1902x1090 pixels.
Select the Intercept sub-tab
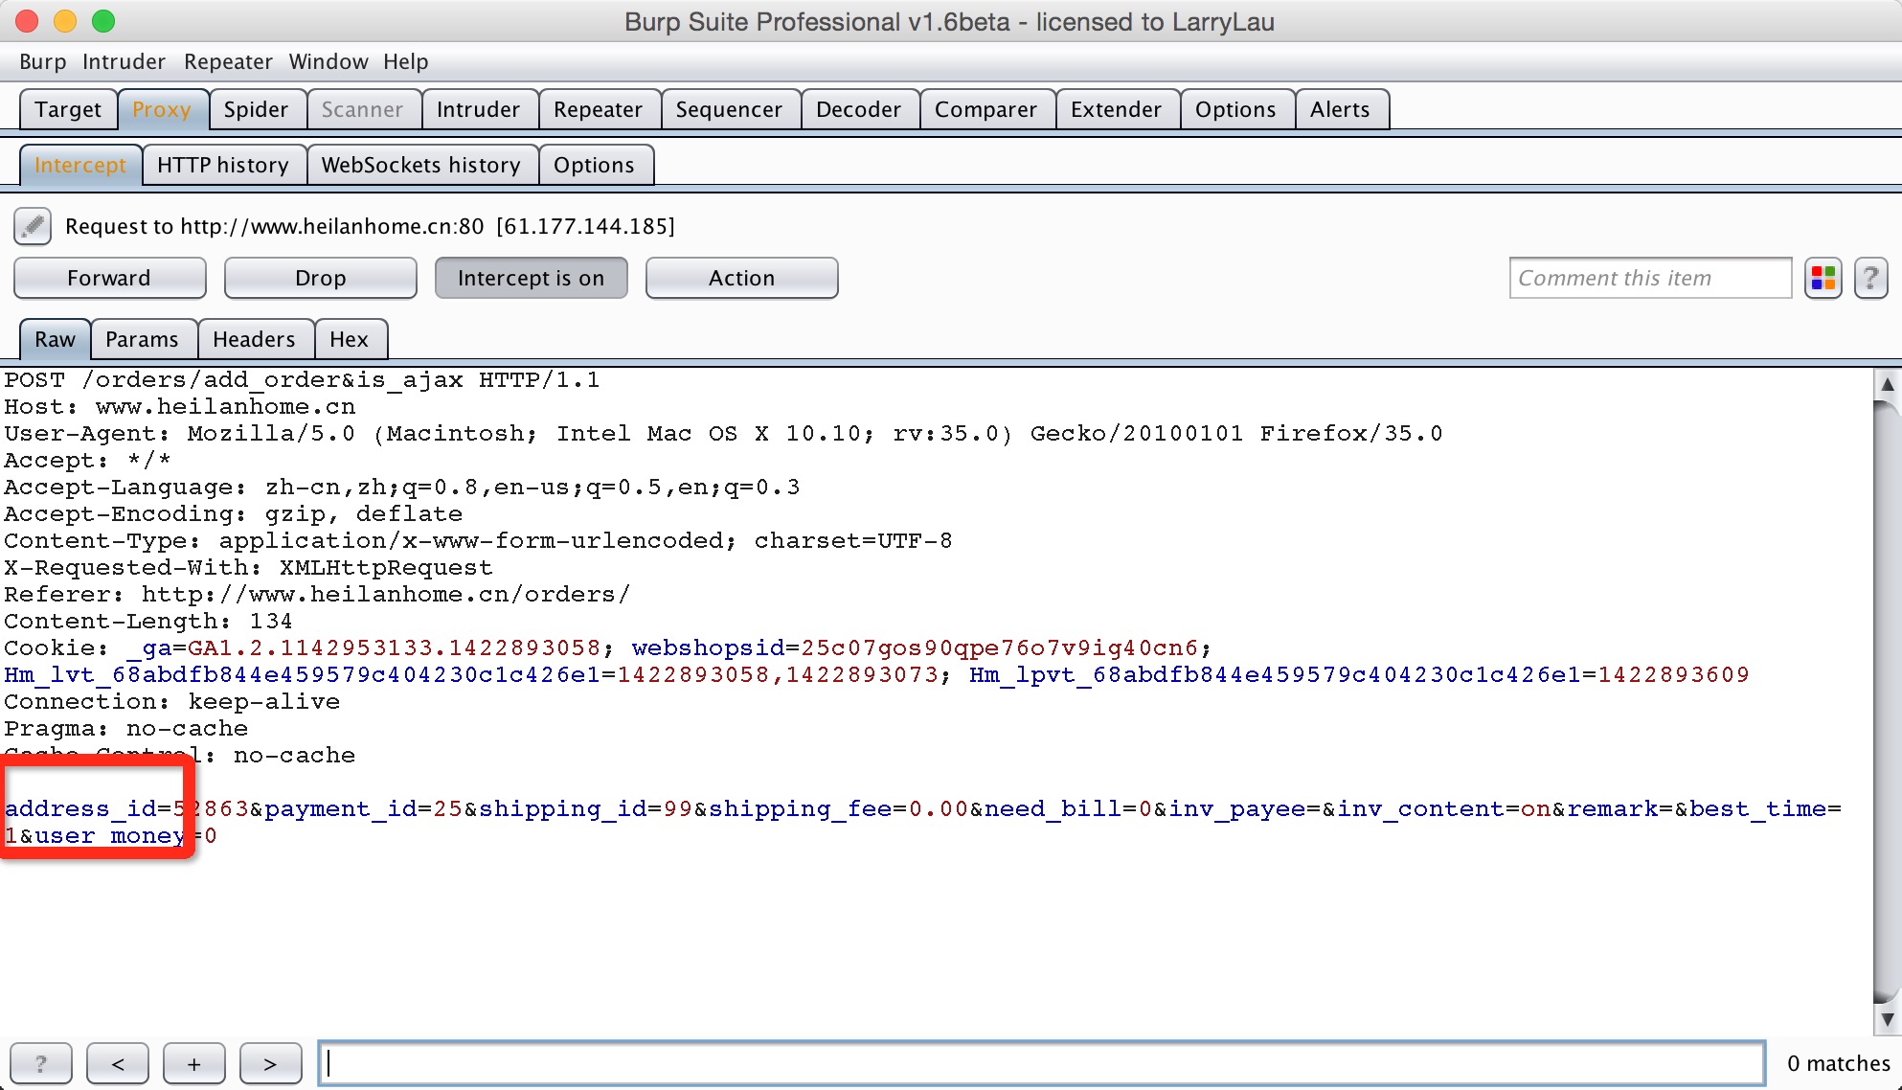(x=80, y=165)
